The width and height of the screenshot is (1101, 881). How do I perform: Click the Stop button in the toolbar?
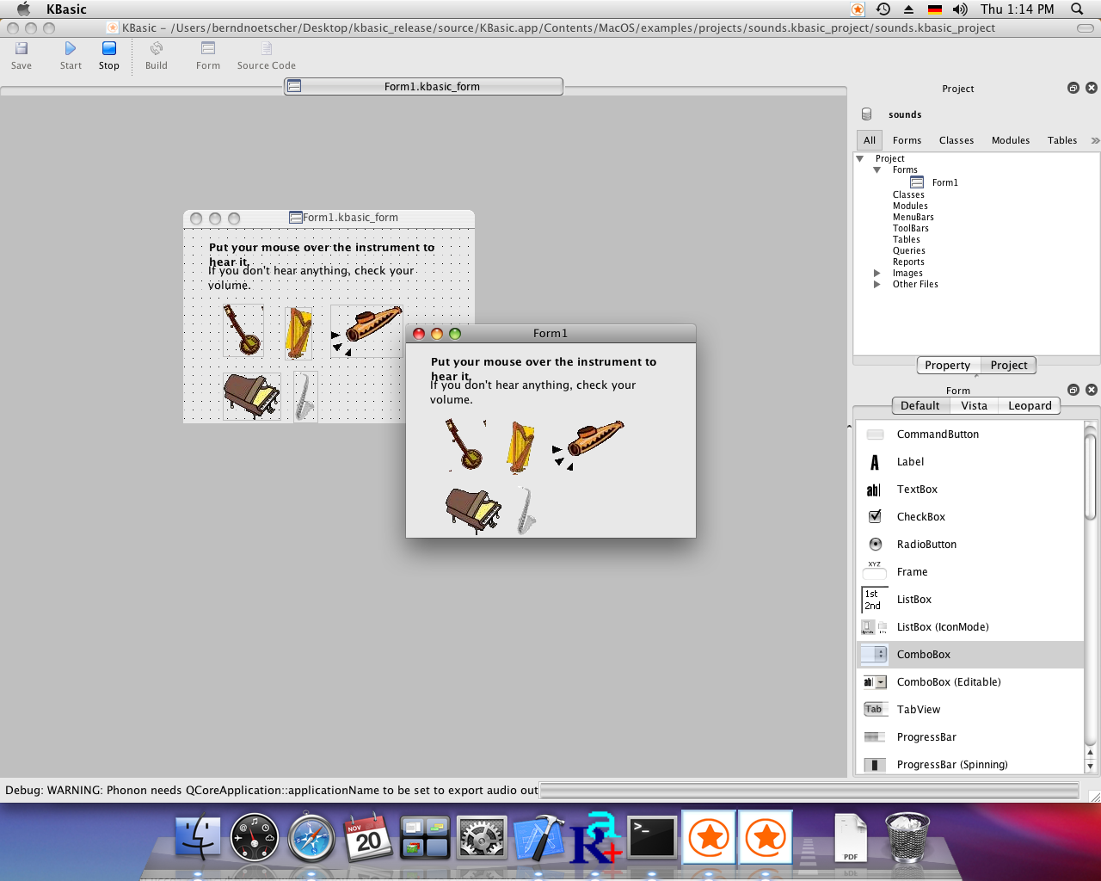coord(108,53)
